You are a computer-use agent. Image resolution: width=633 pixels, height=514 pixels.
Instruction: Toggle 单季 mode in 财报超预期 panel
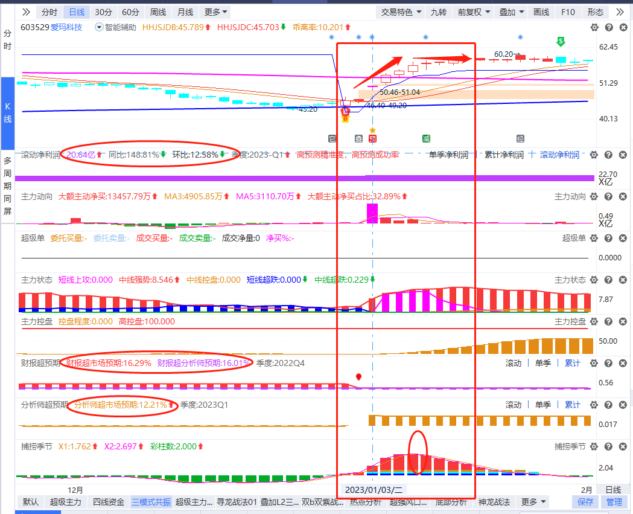point(543,363)
